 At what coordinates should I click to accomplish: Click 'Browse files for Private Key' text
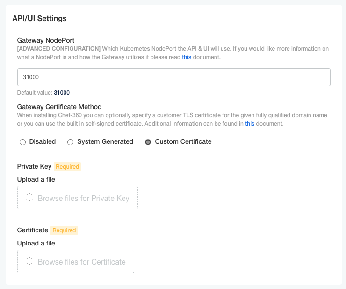click(83, 198)
